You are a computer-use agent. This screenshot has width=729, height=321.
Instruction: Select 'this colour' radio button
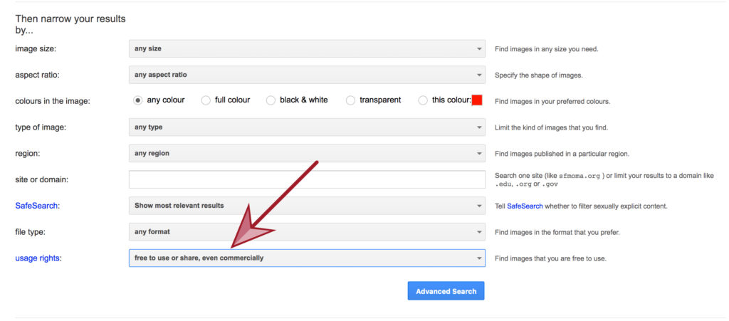point(423,100)
